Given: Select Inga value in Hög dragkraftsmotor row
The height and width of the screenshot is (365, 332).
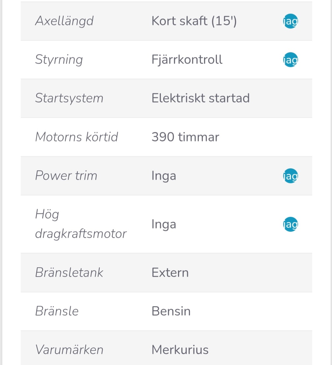Looking at the screenshot, I should [164, 225].
